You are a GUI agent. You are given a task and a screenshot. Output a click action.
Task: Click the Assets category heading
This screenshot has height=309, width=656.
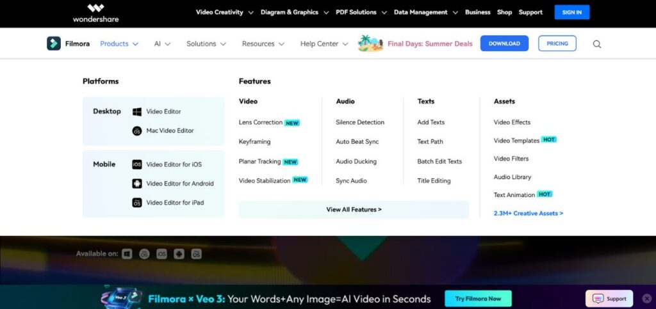(x=504, y=101)
